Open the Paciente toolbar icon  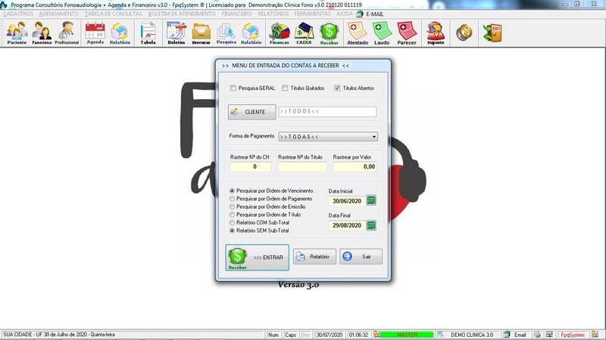point(17,32)
